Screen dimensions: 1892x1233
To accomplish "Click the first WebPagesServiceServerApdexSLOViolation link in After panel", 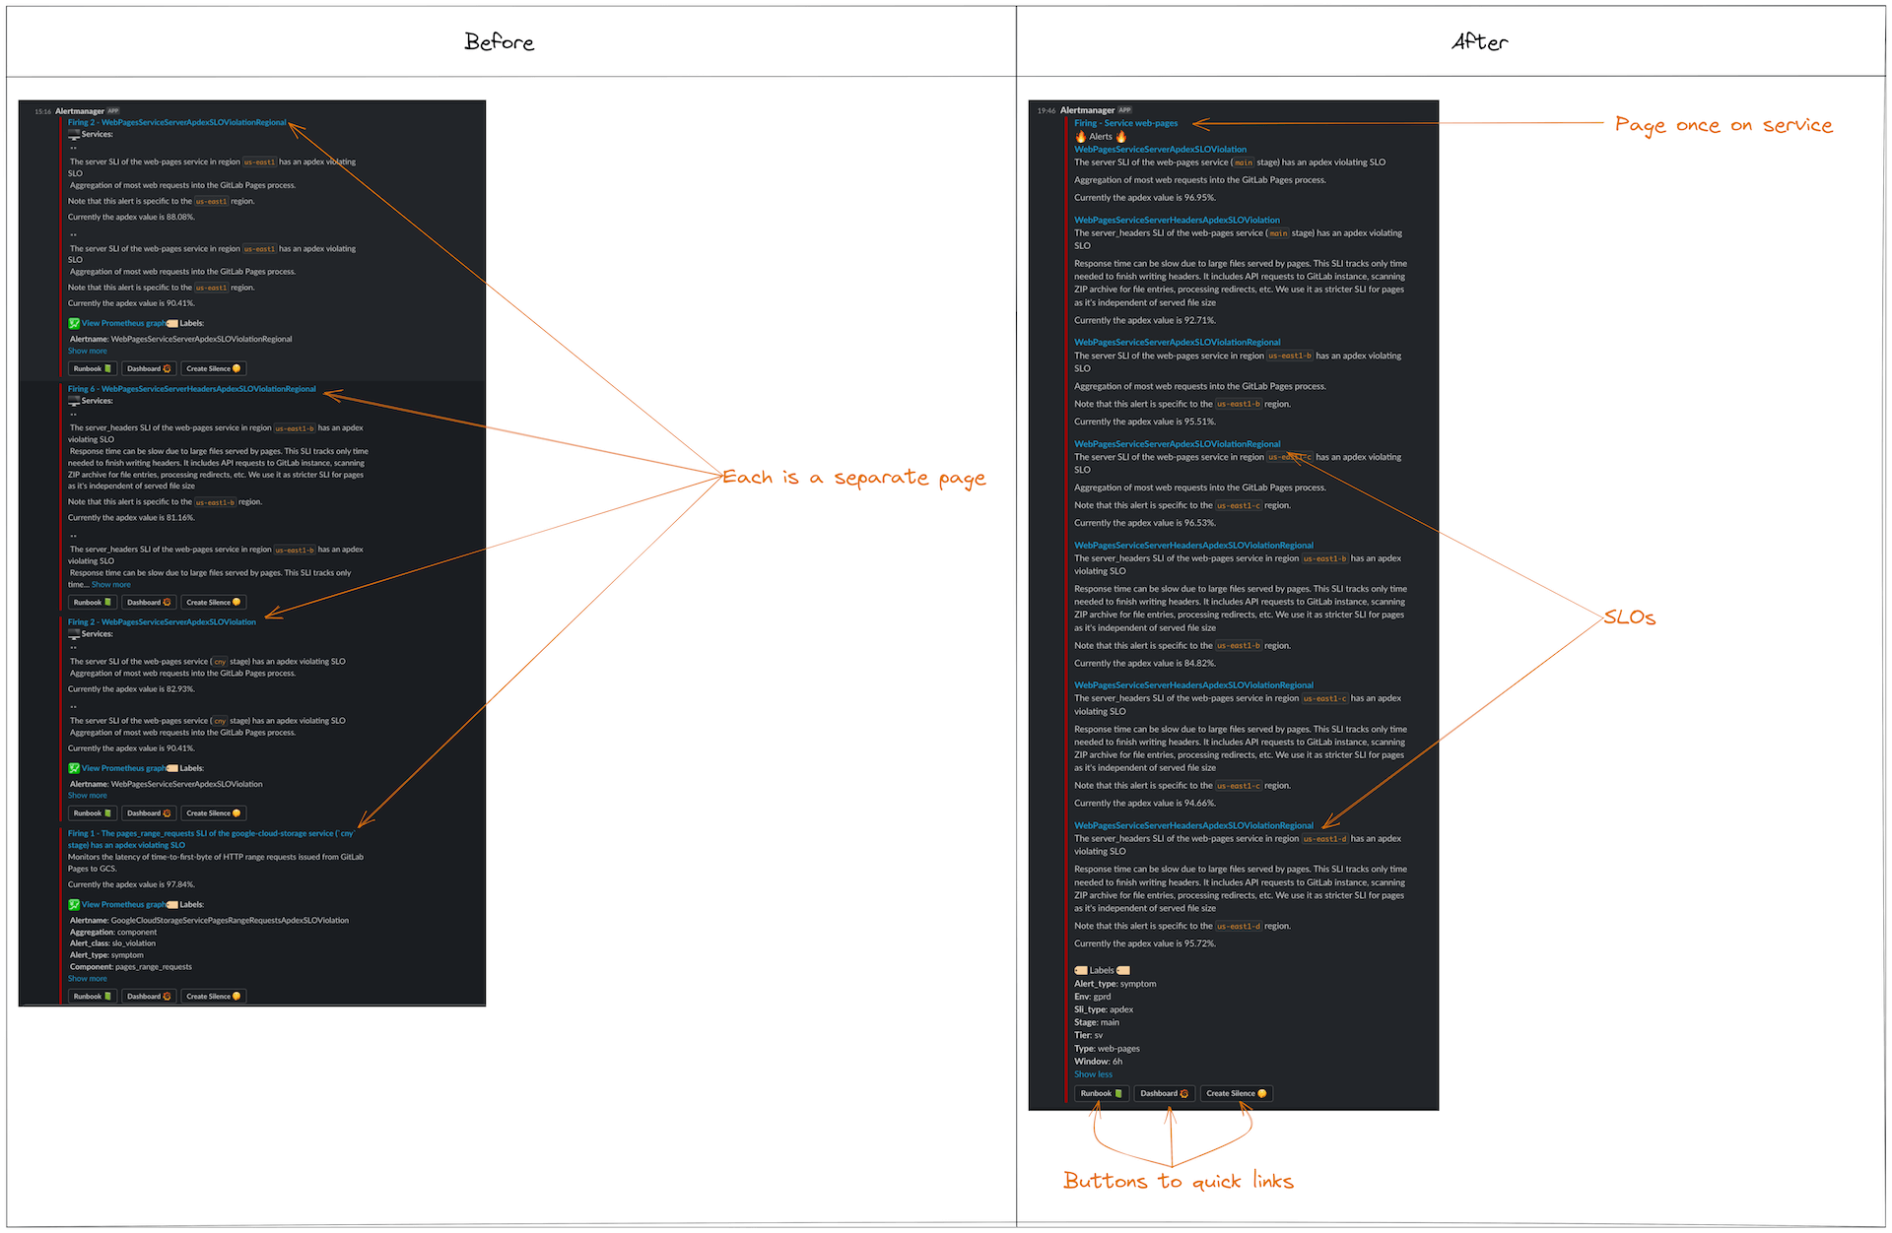I will [x=1160, y=150].
